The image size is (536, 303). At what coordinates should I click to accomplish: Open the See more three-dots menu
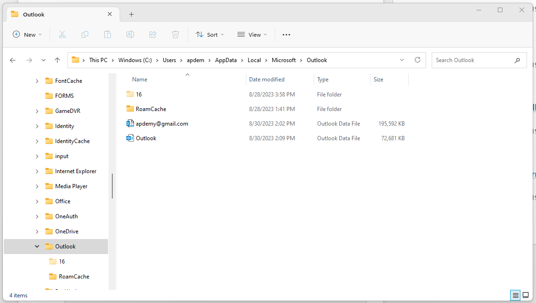286,34
